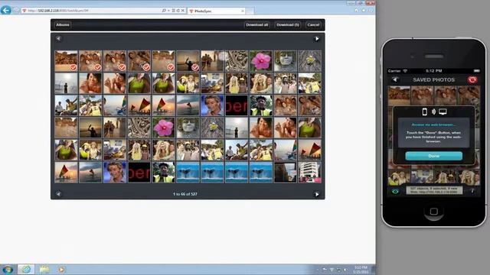The image size is (490, 275).
Task: Uncheck the fourth selected photo in top row
Action: (146, 67)
